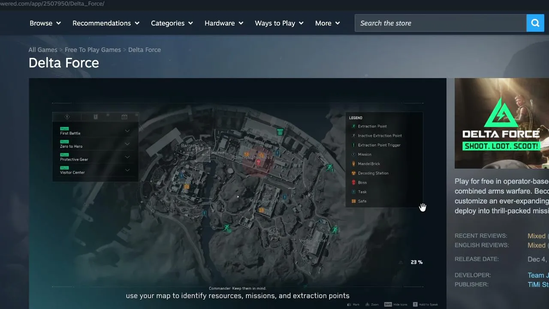
Task: Click the magnifier search button
Action: [535, 23]
